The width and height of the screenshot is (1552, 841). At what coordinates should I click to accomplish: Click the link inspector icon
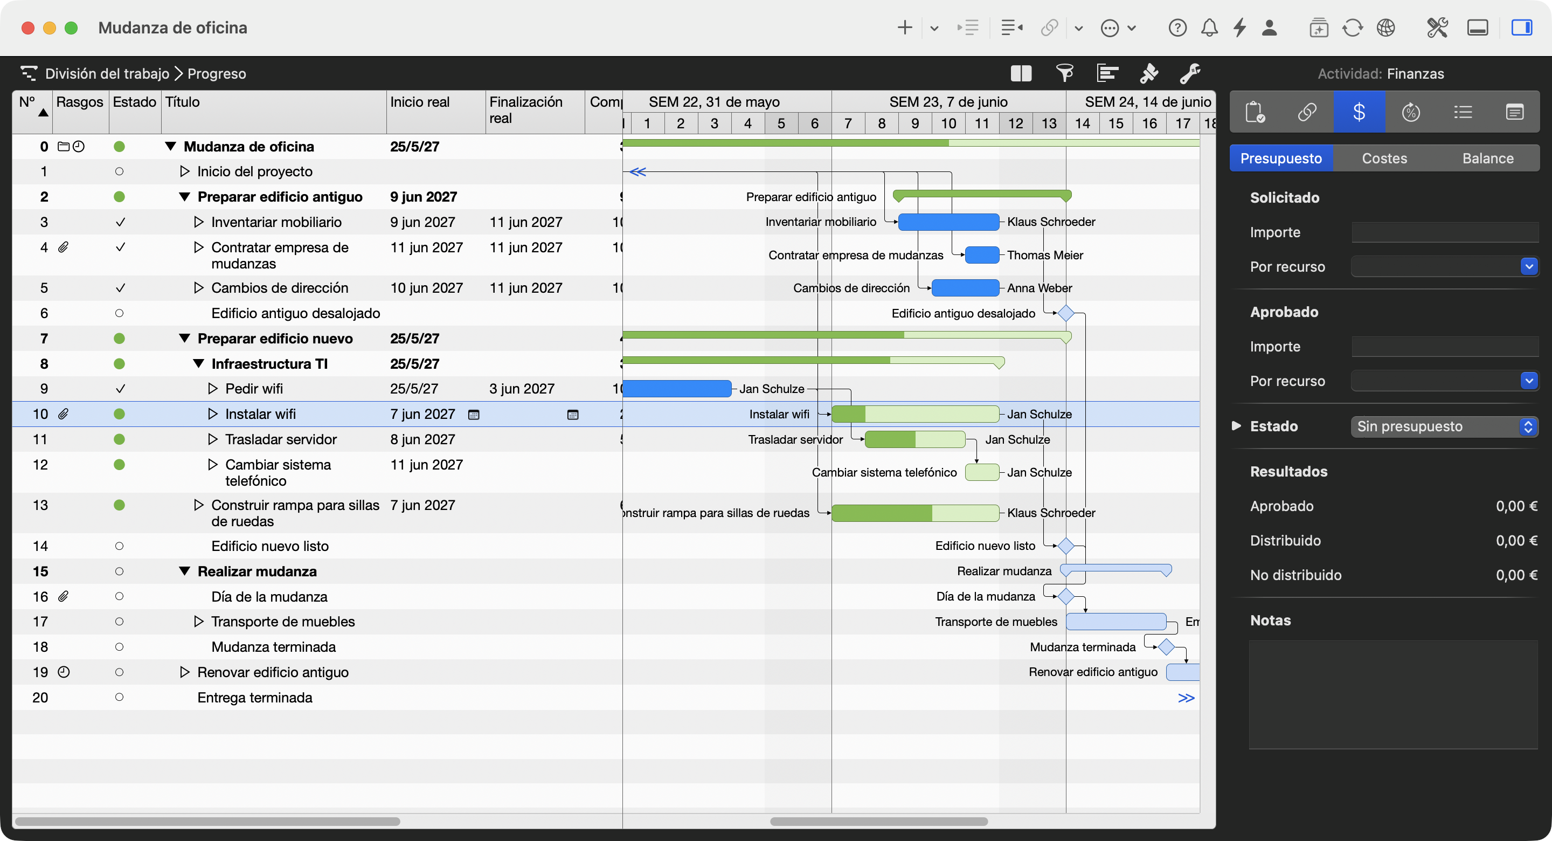click(1307, 112)
